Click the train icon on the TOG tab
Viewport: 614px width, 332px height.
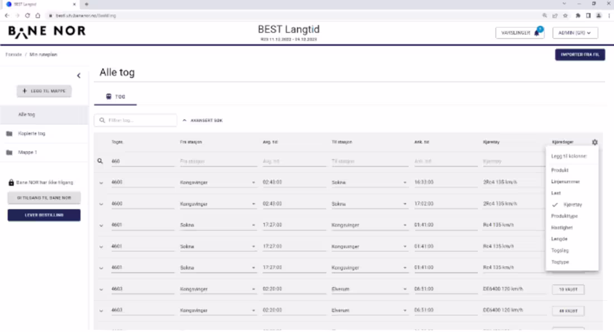(x=109, y=96)
